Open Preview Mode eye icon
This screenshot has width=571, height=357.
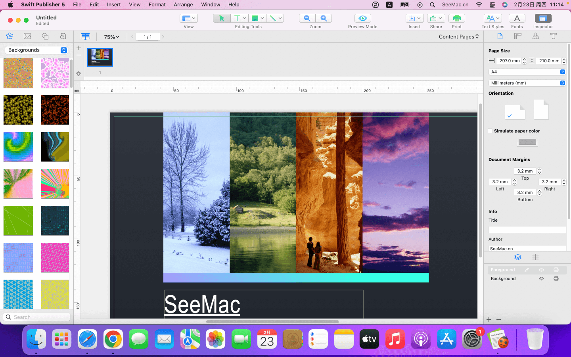(x=362, y=18)
